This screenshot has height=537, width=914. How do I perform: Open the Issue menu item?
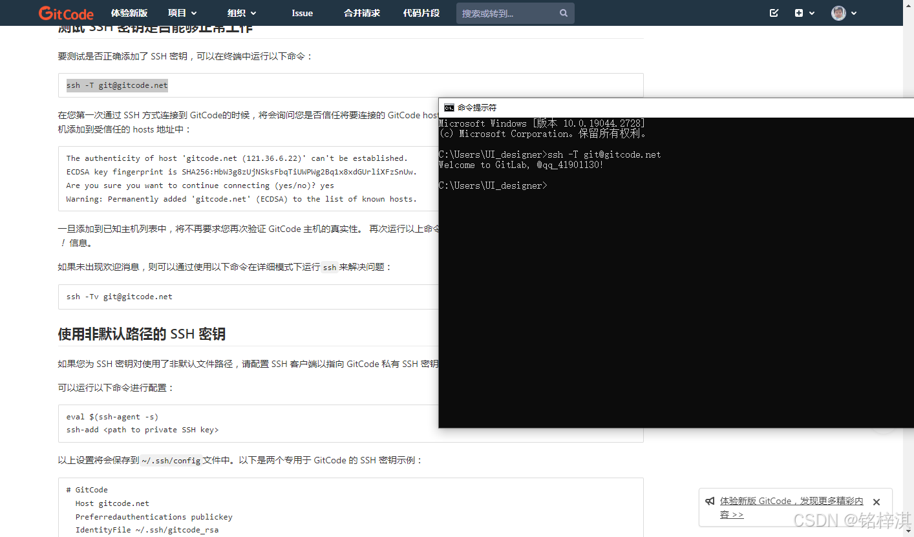302,13
